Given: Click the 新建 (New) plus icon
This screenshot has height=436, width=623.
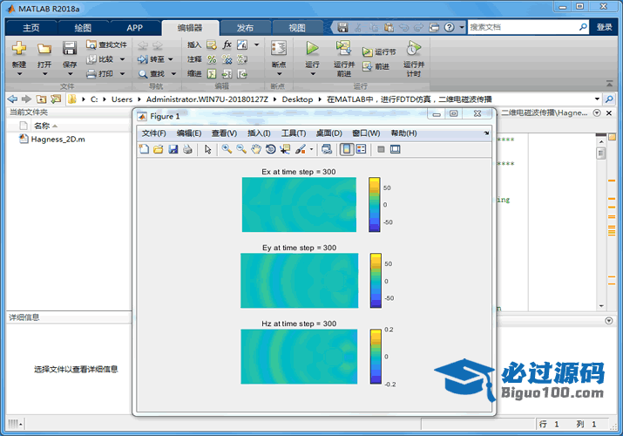Looking at the screenshot, I should 18,48.
